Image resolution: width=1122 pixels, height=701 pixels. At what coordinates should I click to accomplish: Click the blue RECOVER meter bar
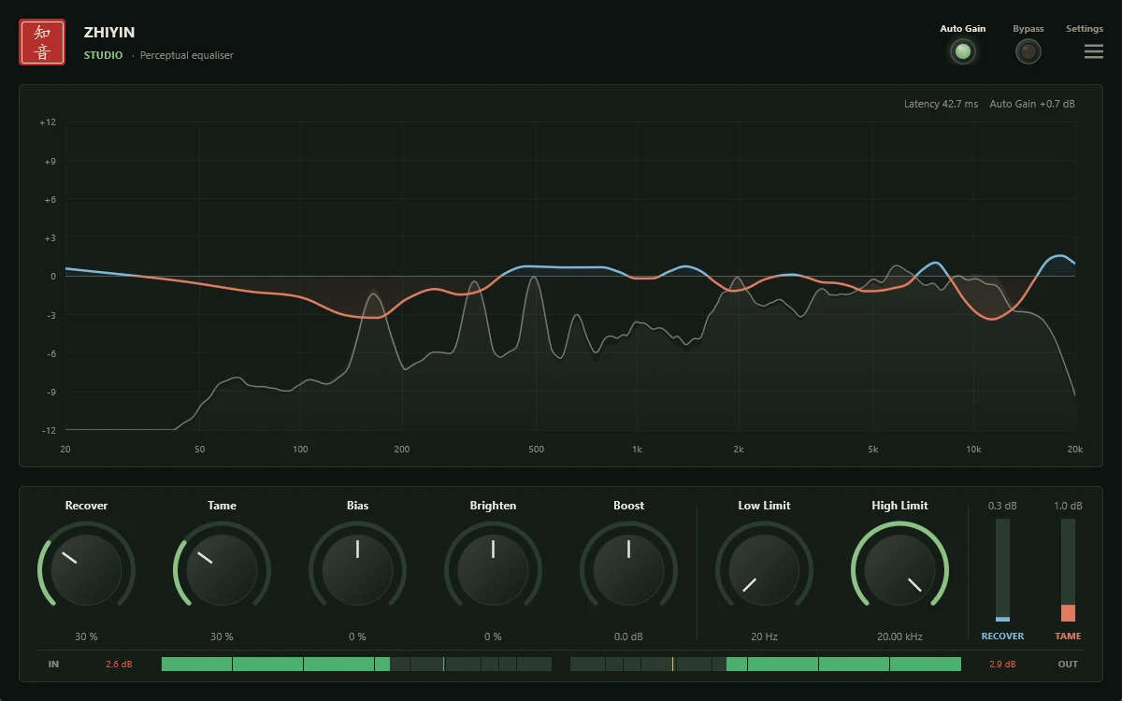click(1002, 570)
